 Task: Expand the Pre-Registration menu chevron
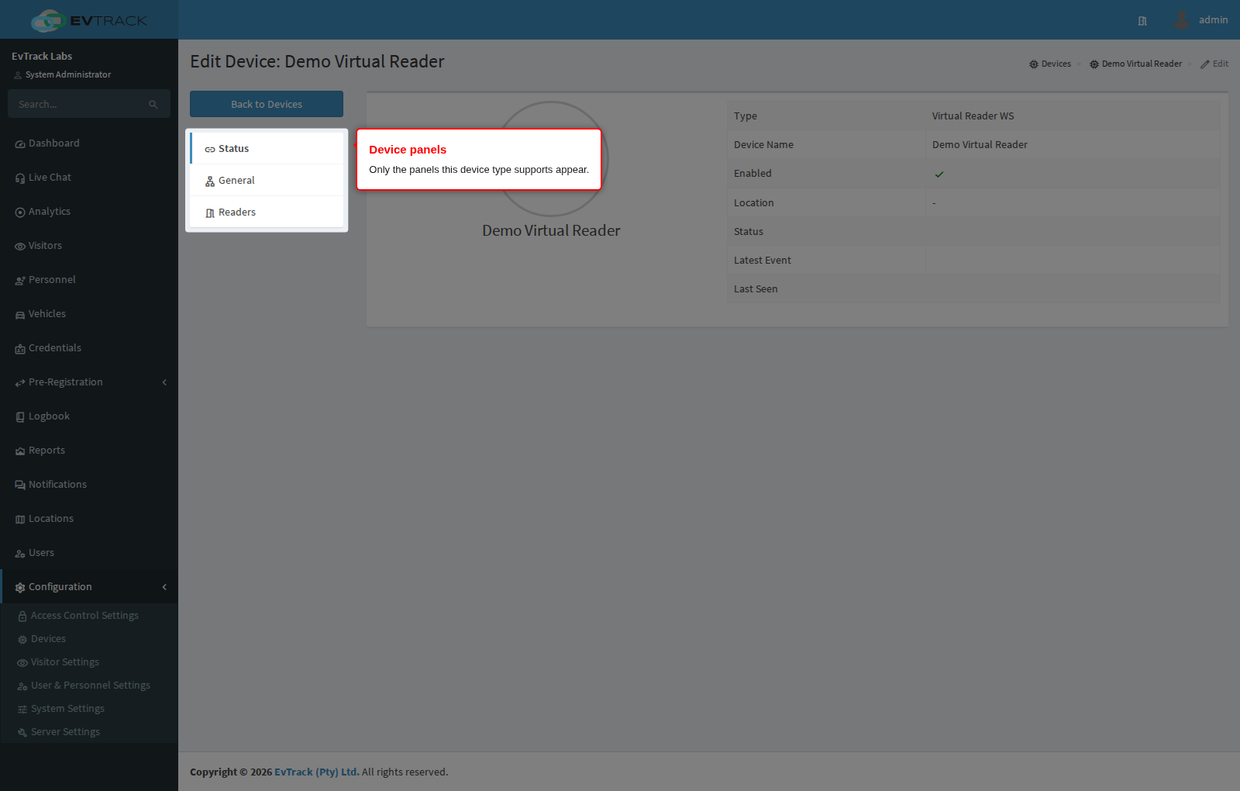(x=164, y=382)
